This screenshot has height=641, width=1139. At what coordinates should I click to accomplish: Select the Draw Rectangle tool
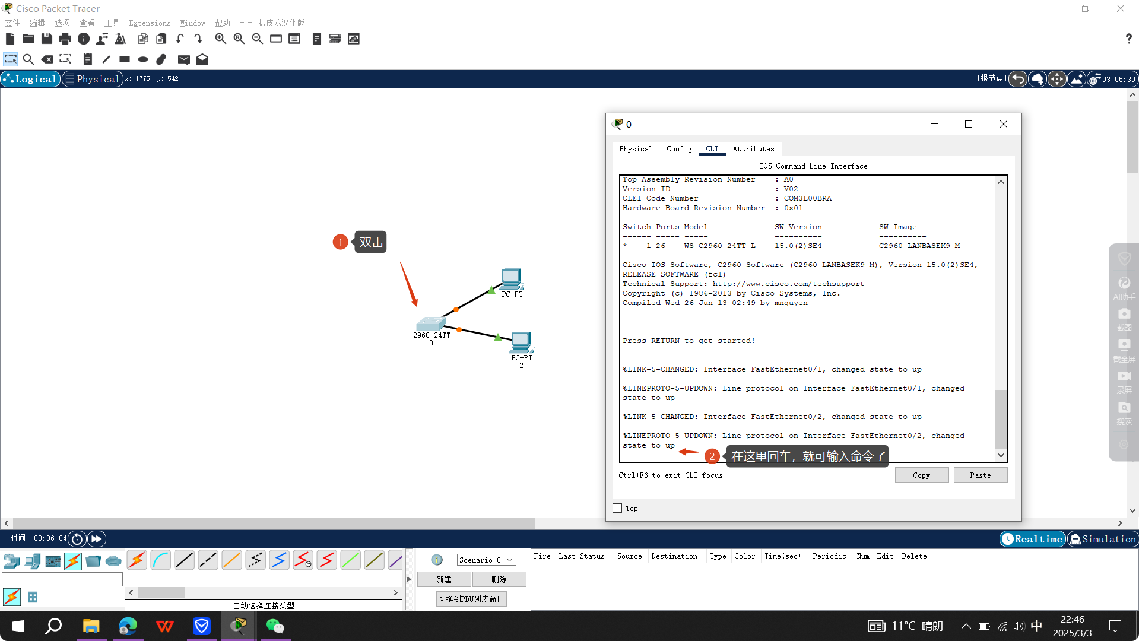click(125, 59)
